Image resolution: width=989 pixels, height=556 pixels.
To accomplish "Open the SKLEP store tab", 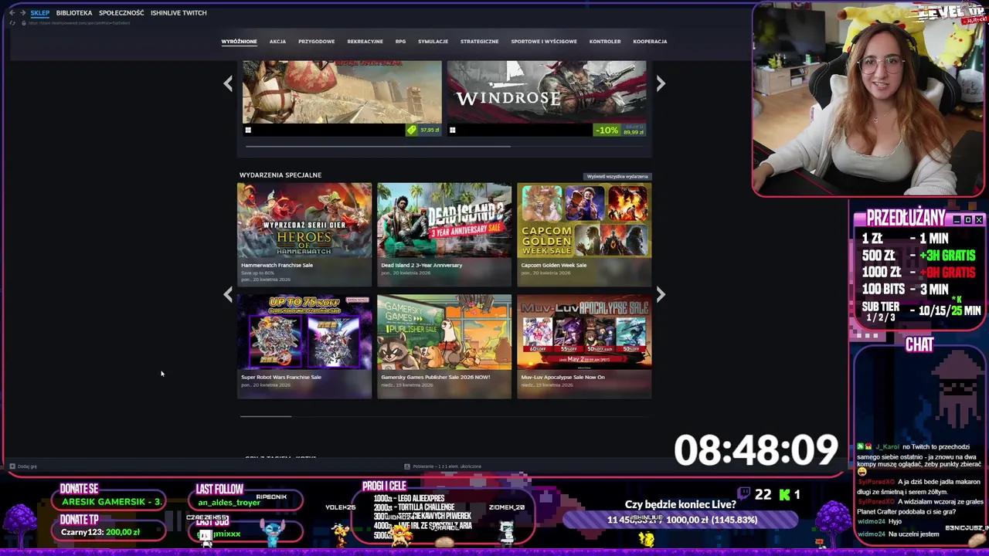I will click(39, 12).
